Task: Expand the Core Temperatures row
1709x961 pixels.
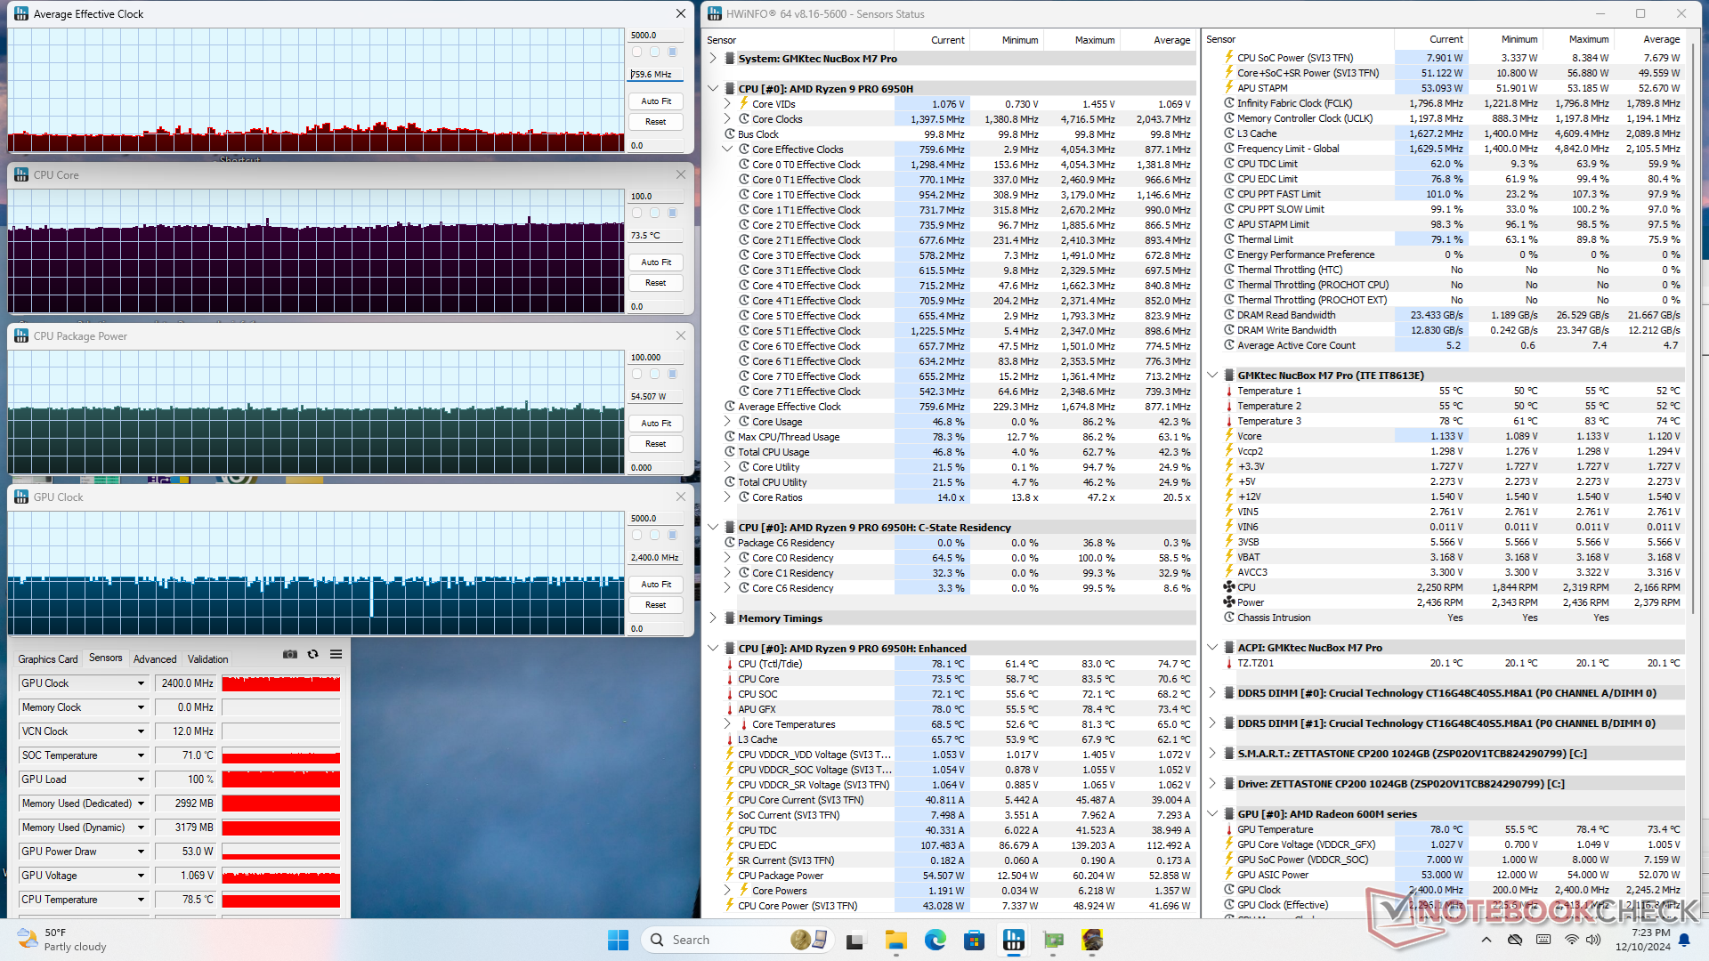Action: [x=727, y=723]
